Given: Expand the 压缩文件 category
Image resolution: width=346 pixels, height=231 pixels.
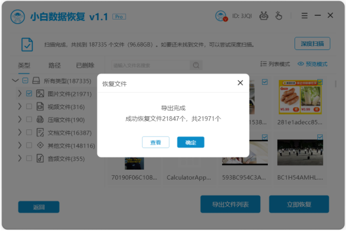Looking at the screenshot, I should 20,120.
